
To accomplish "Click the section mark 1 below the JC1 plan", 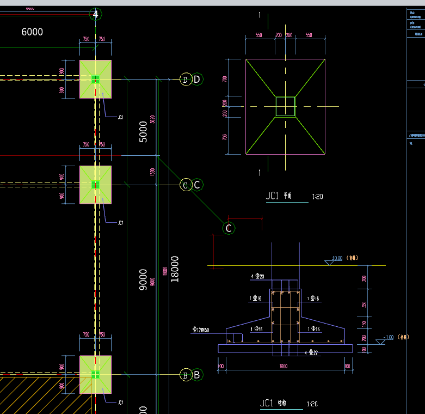I will [260, 172].
